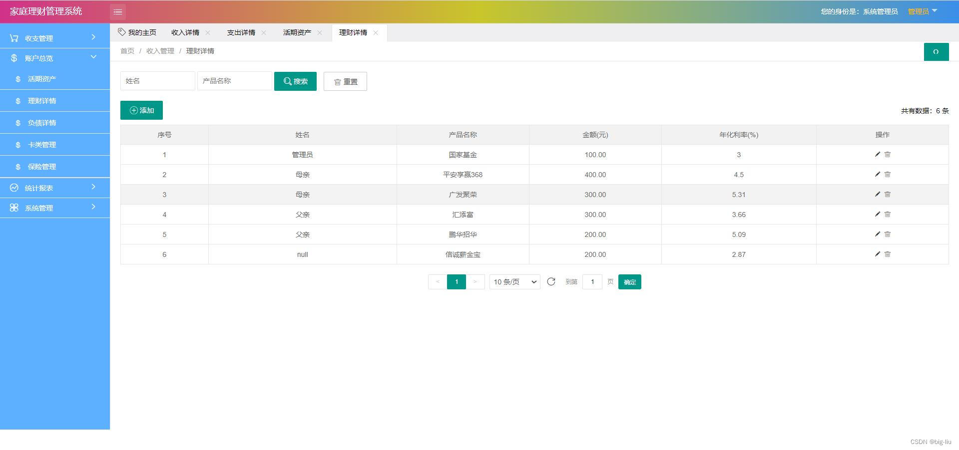Close the 活期资产 tab
This screenshot has height=450, width=959.
[320, 33]
